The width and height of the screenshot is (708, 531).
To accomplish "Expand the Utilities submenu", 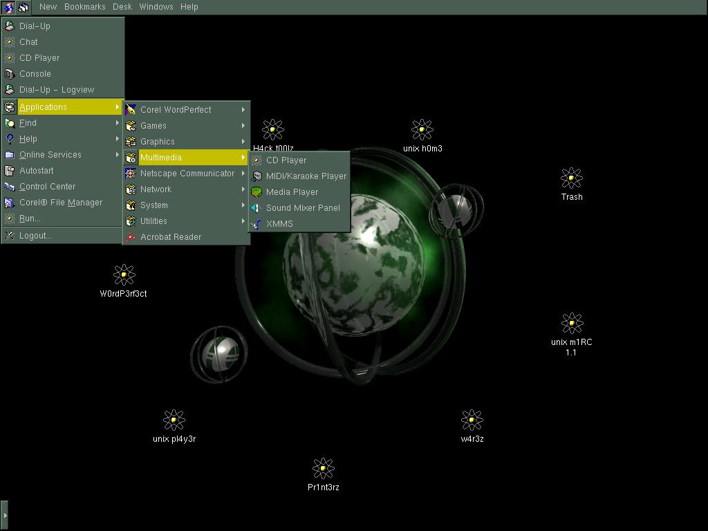I will click(153, 221).
